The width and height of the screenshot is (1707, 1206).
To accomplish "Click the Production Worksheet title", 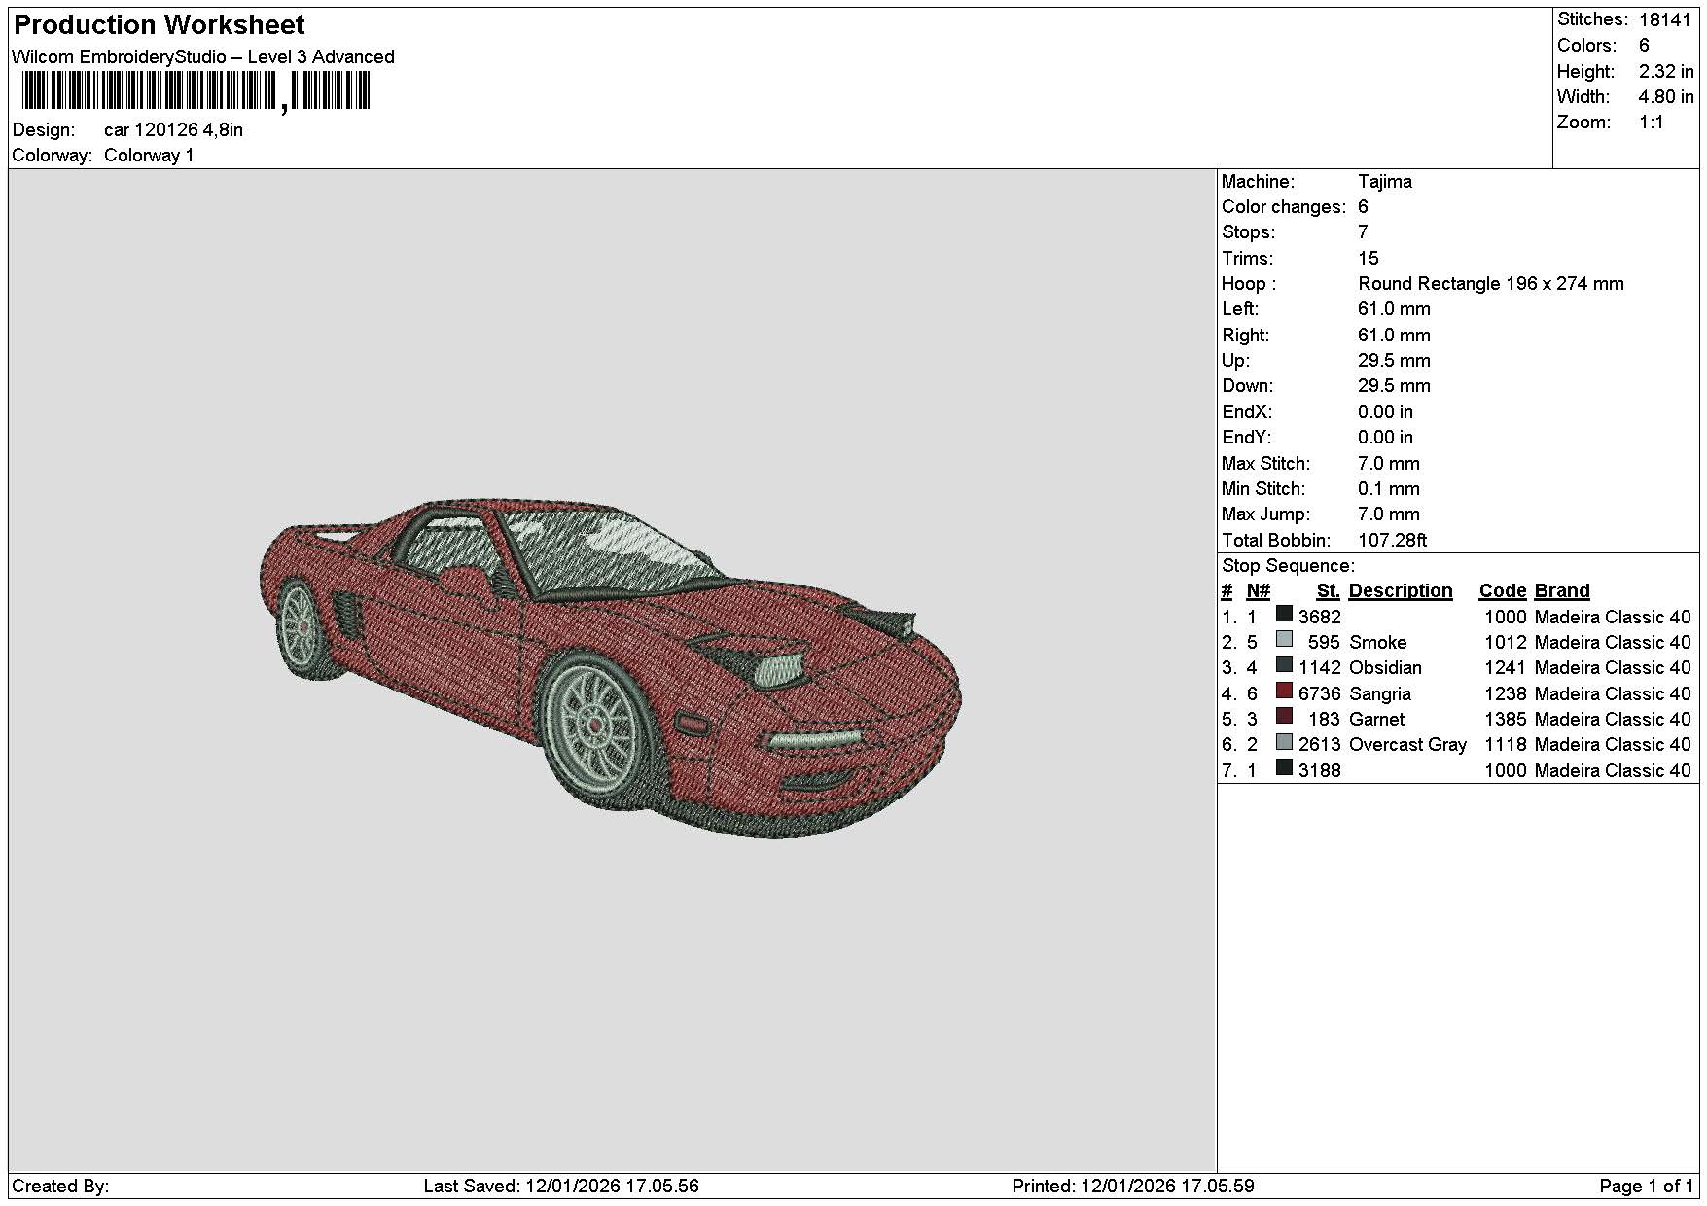I will click(160, 25).
